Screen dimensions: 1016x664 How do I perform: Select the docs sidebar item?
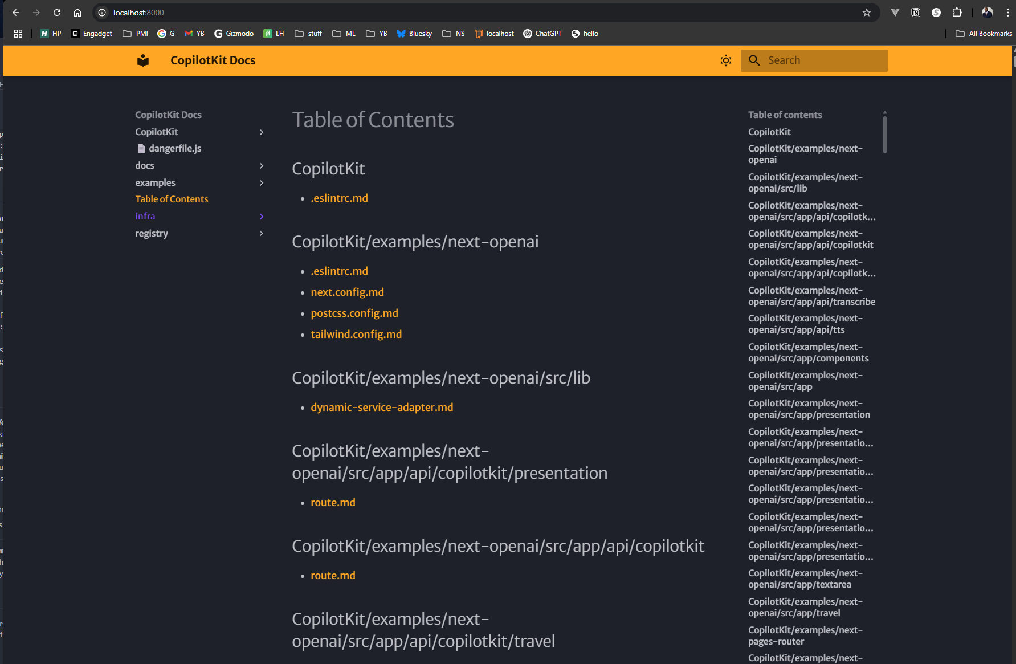[145, 165]
